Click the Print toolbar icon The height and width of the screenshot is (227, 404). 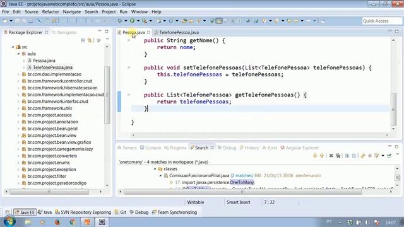[x=31, y=21]
